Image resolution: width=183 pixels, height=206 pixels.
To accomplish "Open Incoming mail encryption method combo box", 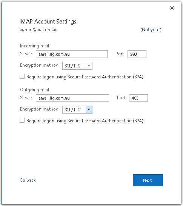I will (77, 66).
